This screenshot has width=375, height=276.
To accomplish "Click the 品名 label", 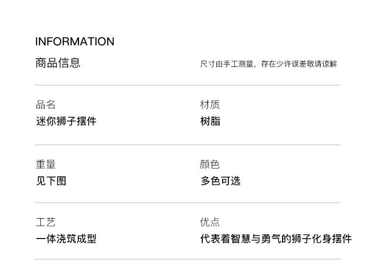I will pos(46,105).
